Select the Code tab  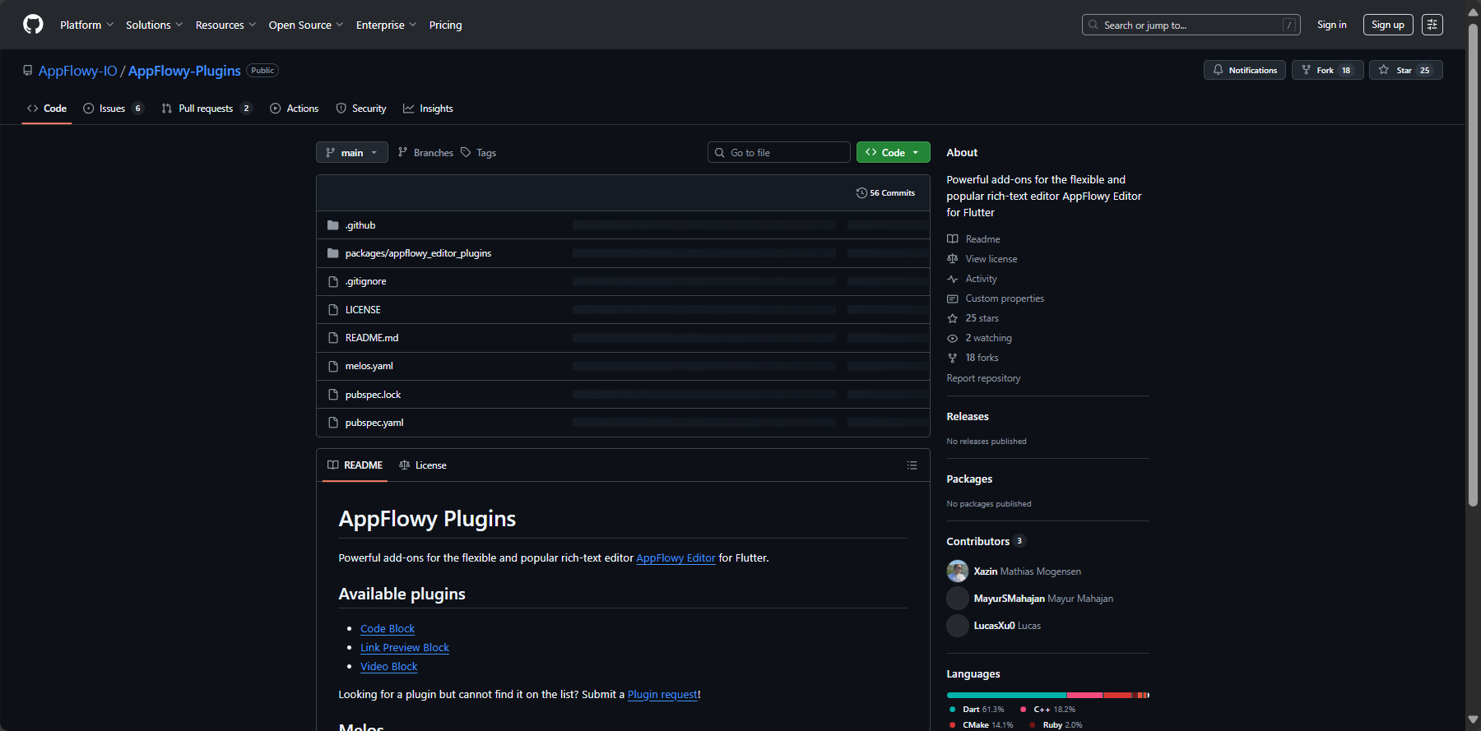pos(47,109)
